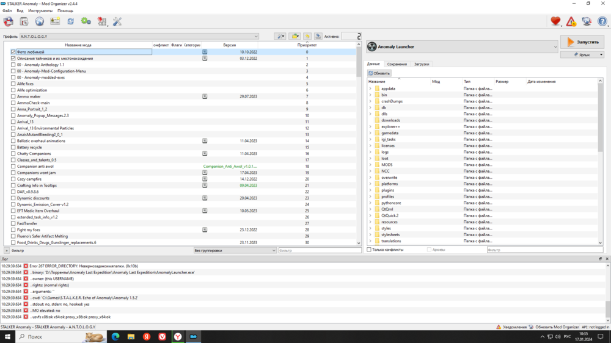Open the A.N.T.O.L.O.G.Y profile dropdown
The width and height of the screenshot is (611, 343).
[x=139, y=37]
